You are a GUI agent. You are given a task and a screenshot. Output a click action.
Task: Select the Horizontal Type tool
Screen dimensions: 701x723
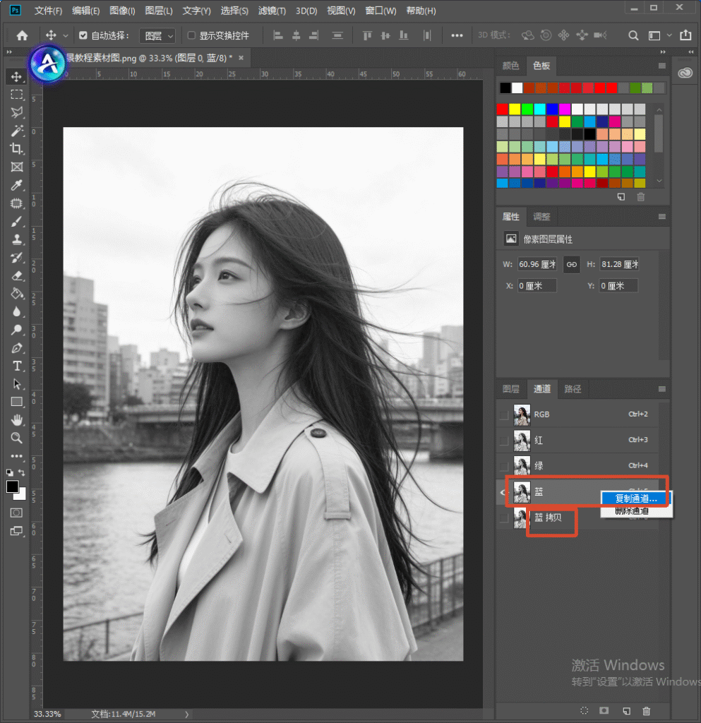[x=17, y=366]
